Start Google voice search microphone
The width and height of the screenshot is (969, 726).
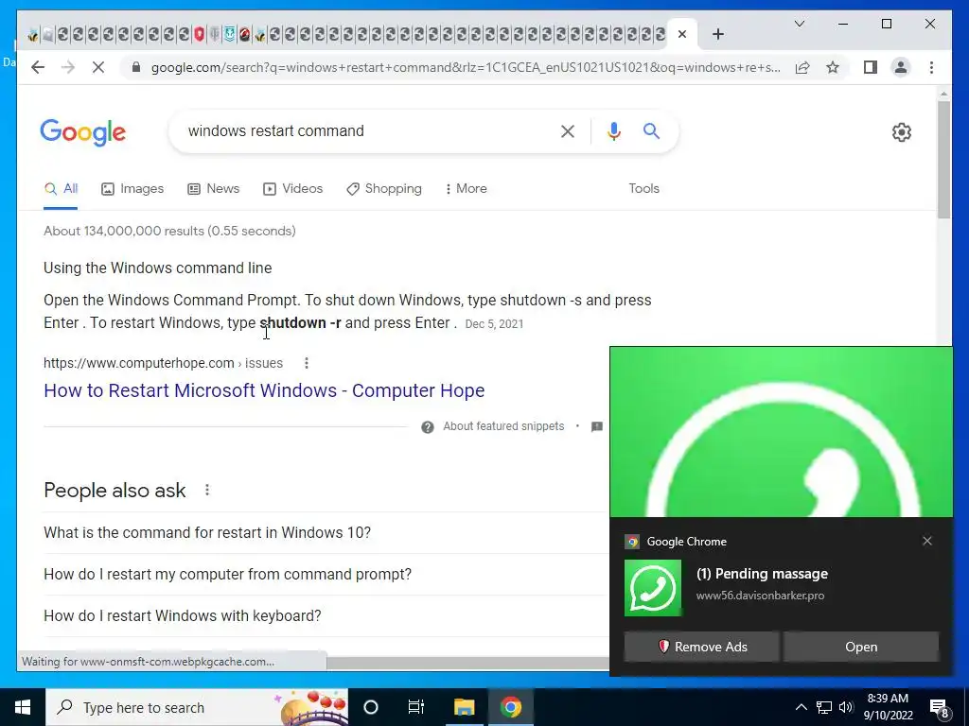[613, 130]
